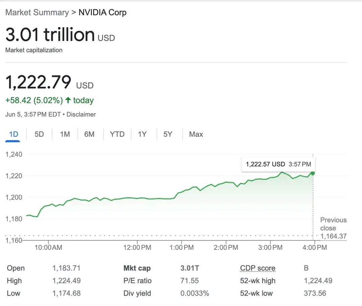This screenshot has height=306, width=362.
Task: Show the 6M price chart
Action: point(89,134)
